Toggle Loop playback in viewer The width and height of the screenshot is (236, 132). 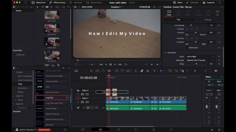126,65
